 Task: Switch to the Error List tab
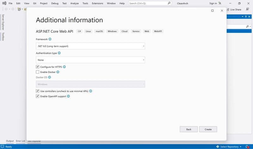pyautogui.click(x=21, y=141)
